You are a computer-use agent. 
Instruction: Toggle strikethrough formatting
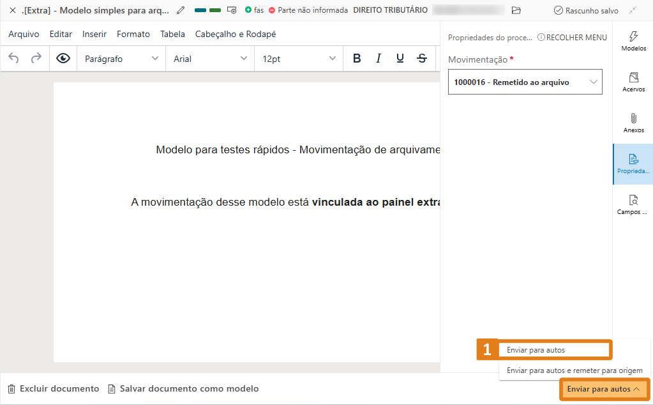click(x=421, y=58)
